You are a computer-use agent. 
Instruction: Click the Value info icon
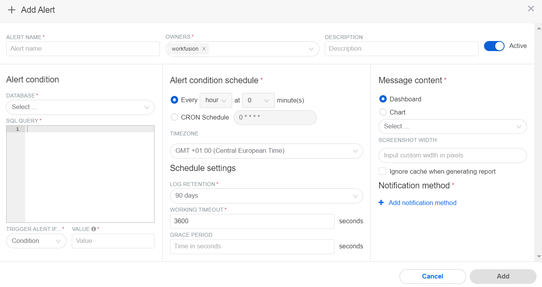pos(93,229)
